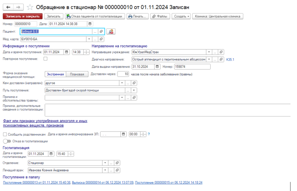
Task: Open calendar for hospitalization date
Action: point(51,154)
